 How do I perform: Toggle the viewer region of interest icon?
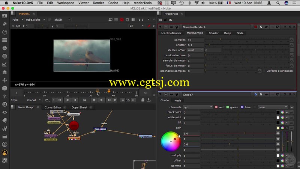tap(127, 20)
